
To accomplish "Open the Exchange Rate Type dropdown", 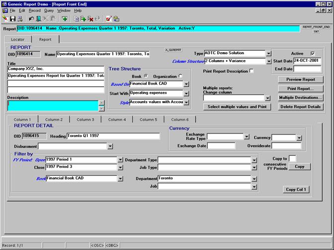I will [x=247, y=136].
